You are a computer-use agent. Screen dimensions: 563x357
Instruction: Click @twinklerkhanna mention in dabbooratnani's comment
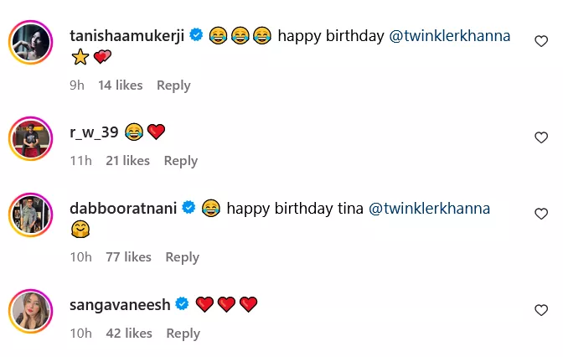(429, 208)
